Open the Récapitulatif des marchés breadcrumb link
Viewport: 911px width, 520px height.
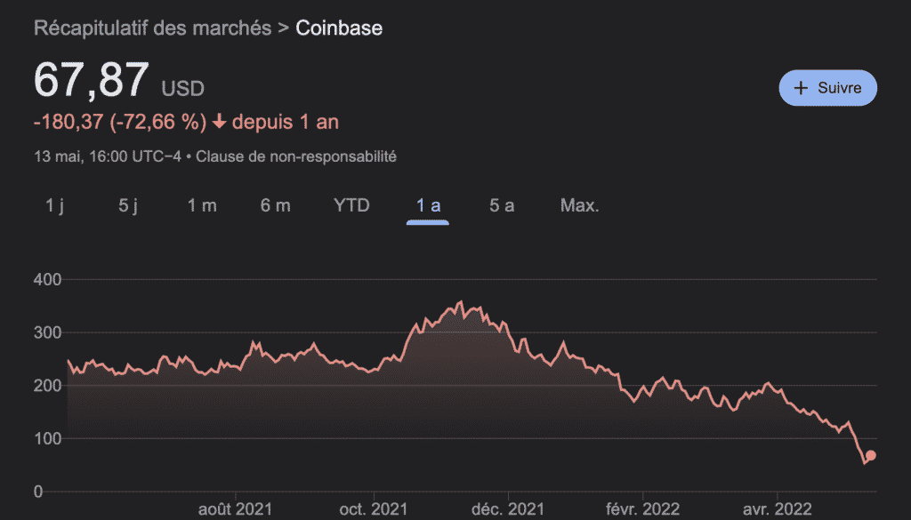click(153, 28)
